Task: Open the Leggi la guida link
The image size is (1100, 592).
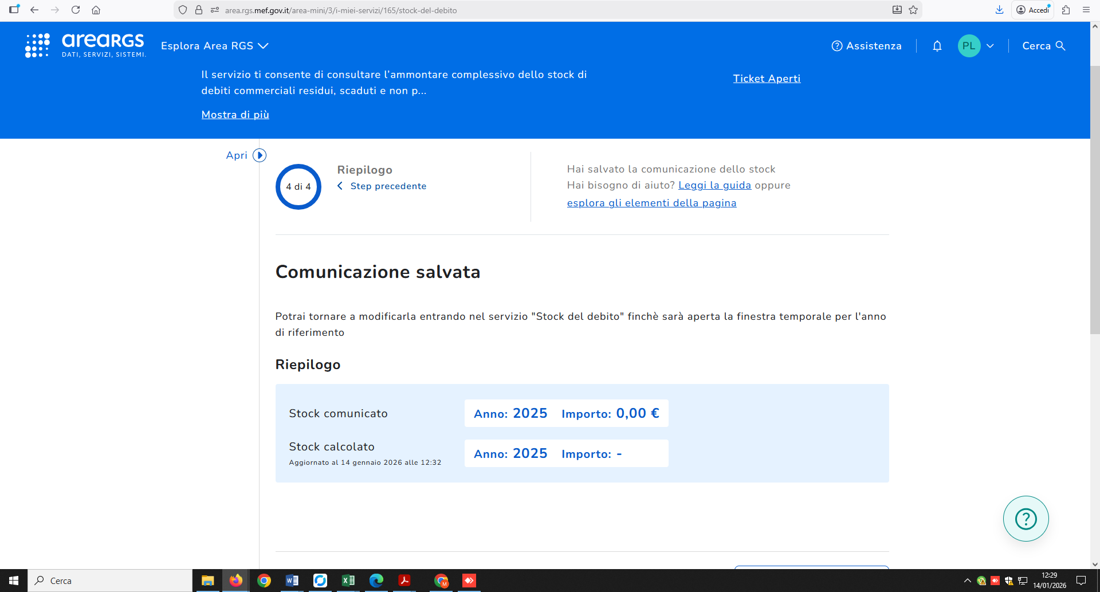Action: tap(714, 185)
